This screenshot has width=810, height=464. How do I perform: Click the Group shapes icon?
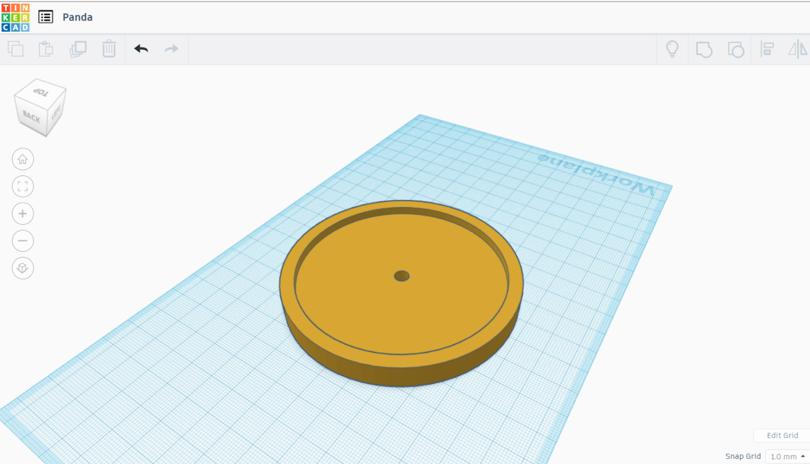coord(704,49)
